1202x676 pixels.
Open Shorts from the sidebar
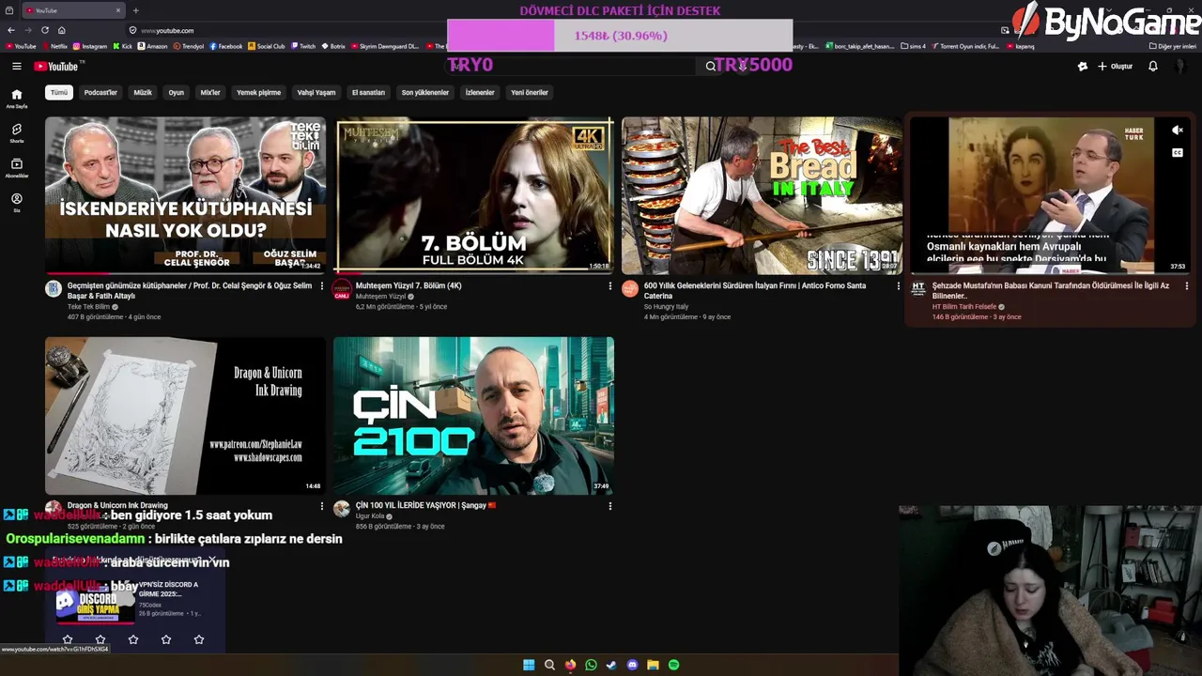[16, 132]
